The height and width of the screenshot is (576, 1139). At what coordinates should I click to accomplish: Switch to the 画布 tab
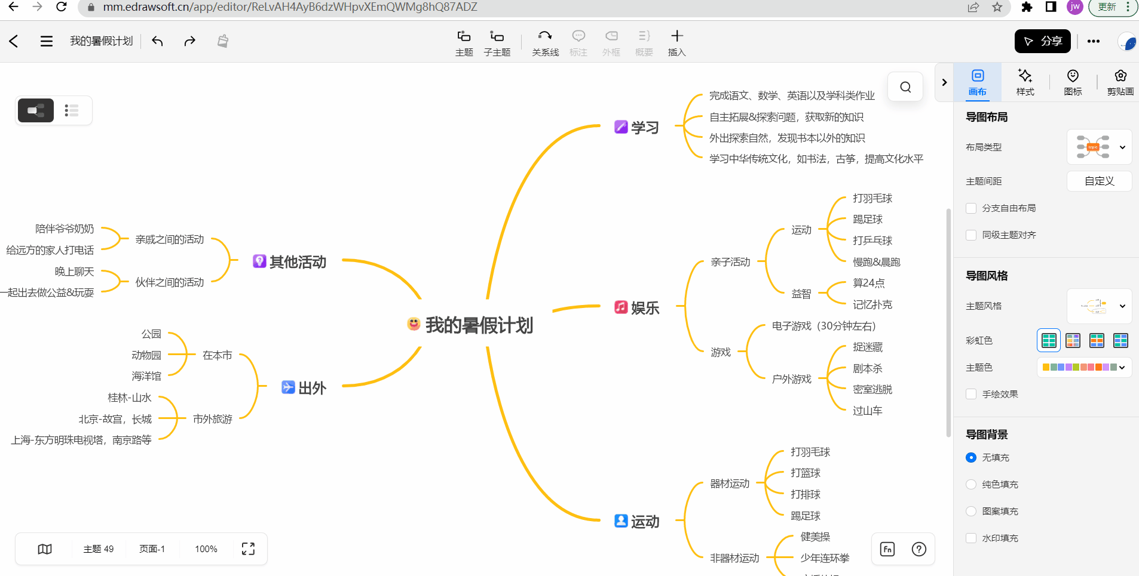tap(978, 82)
